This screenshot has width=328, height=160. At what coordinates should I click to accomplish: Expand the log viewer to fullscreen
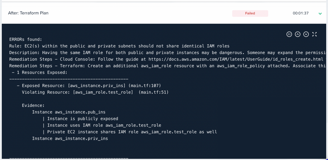314,34
